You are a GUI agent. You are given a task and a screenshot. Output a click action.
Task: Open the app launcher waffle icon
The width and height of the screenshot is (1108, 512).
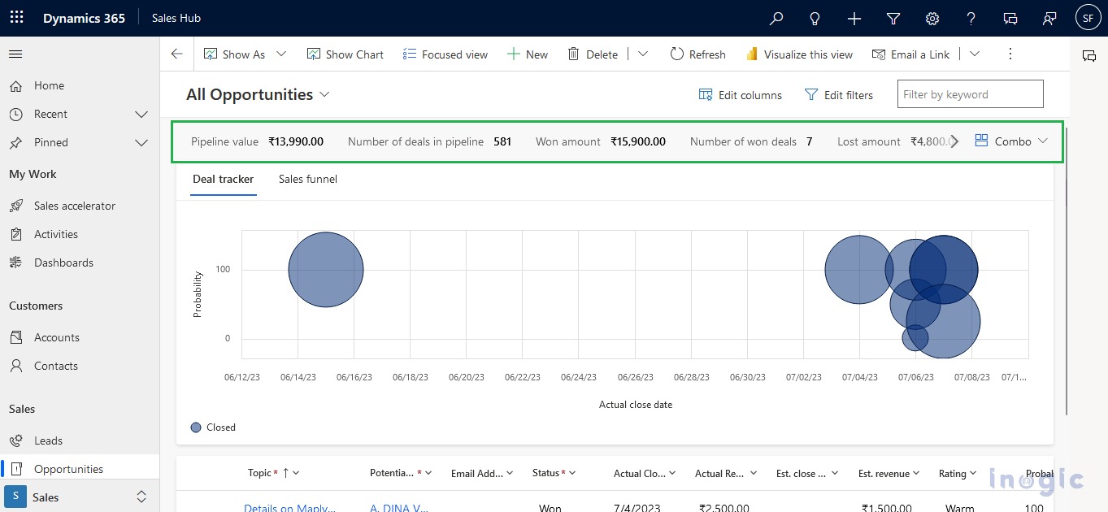16,18
